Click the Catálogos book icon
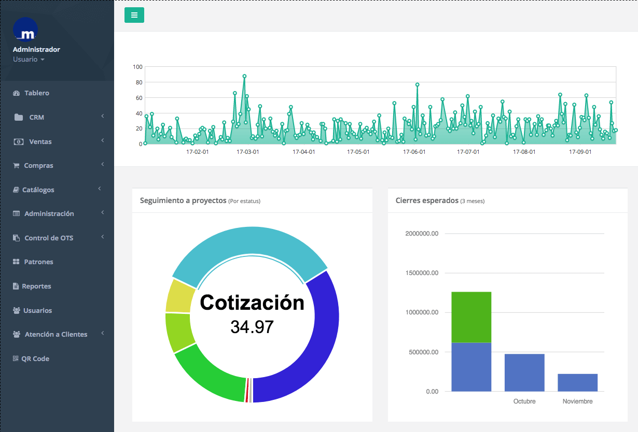 [16, 190]
